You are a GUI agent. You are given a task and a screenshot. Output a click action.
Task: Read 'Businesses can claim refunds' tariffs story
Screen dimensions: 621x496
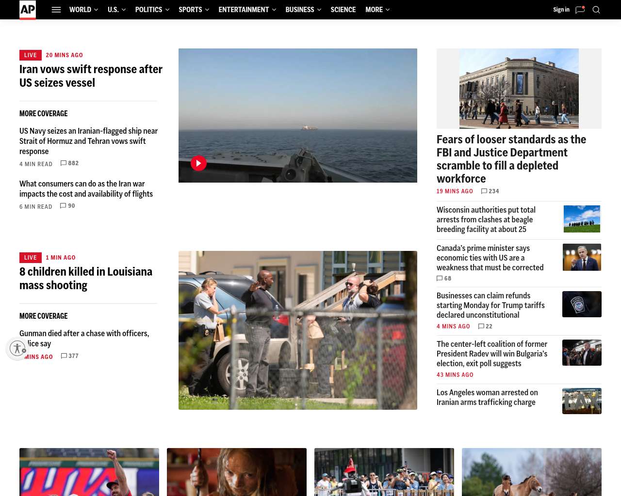tap(490, 305)
